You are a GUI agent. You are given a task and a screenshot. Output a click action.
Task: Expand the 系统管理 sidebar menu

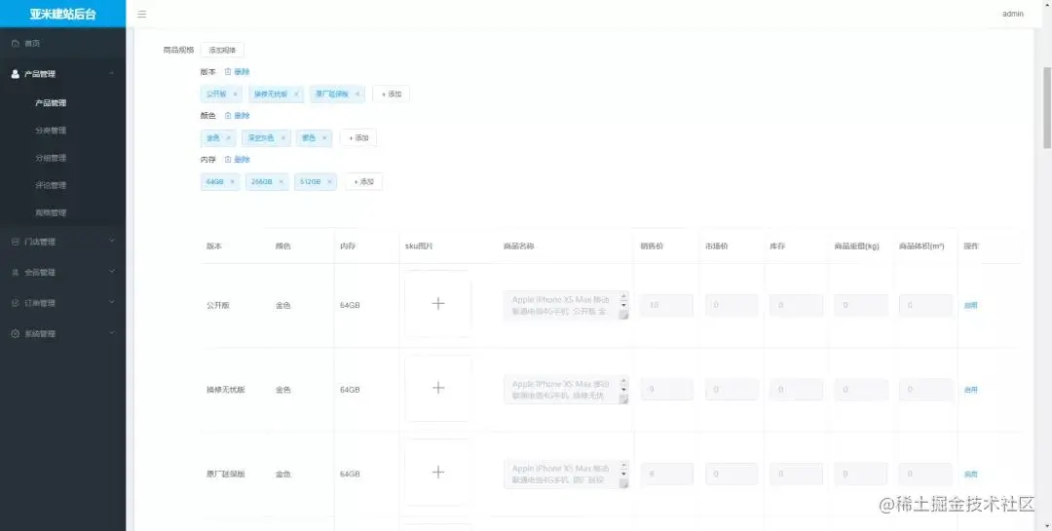[x=62, y=333]
